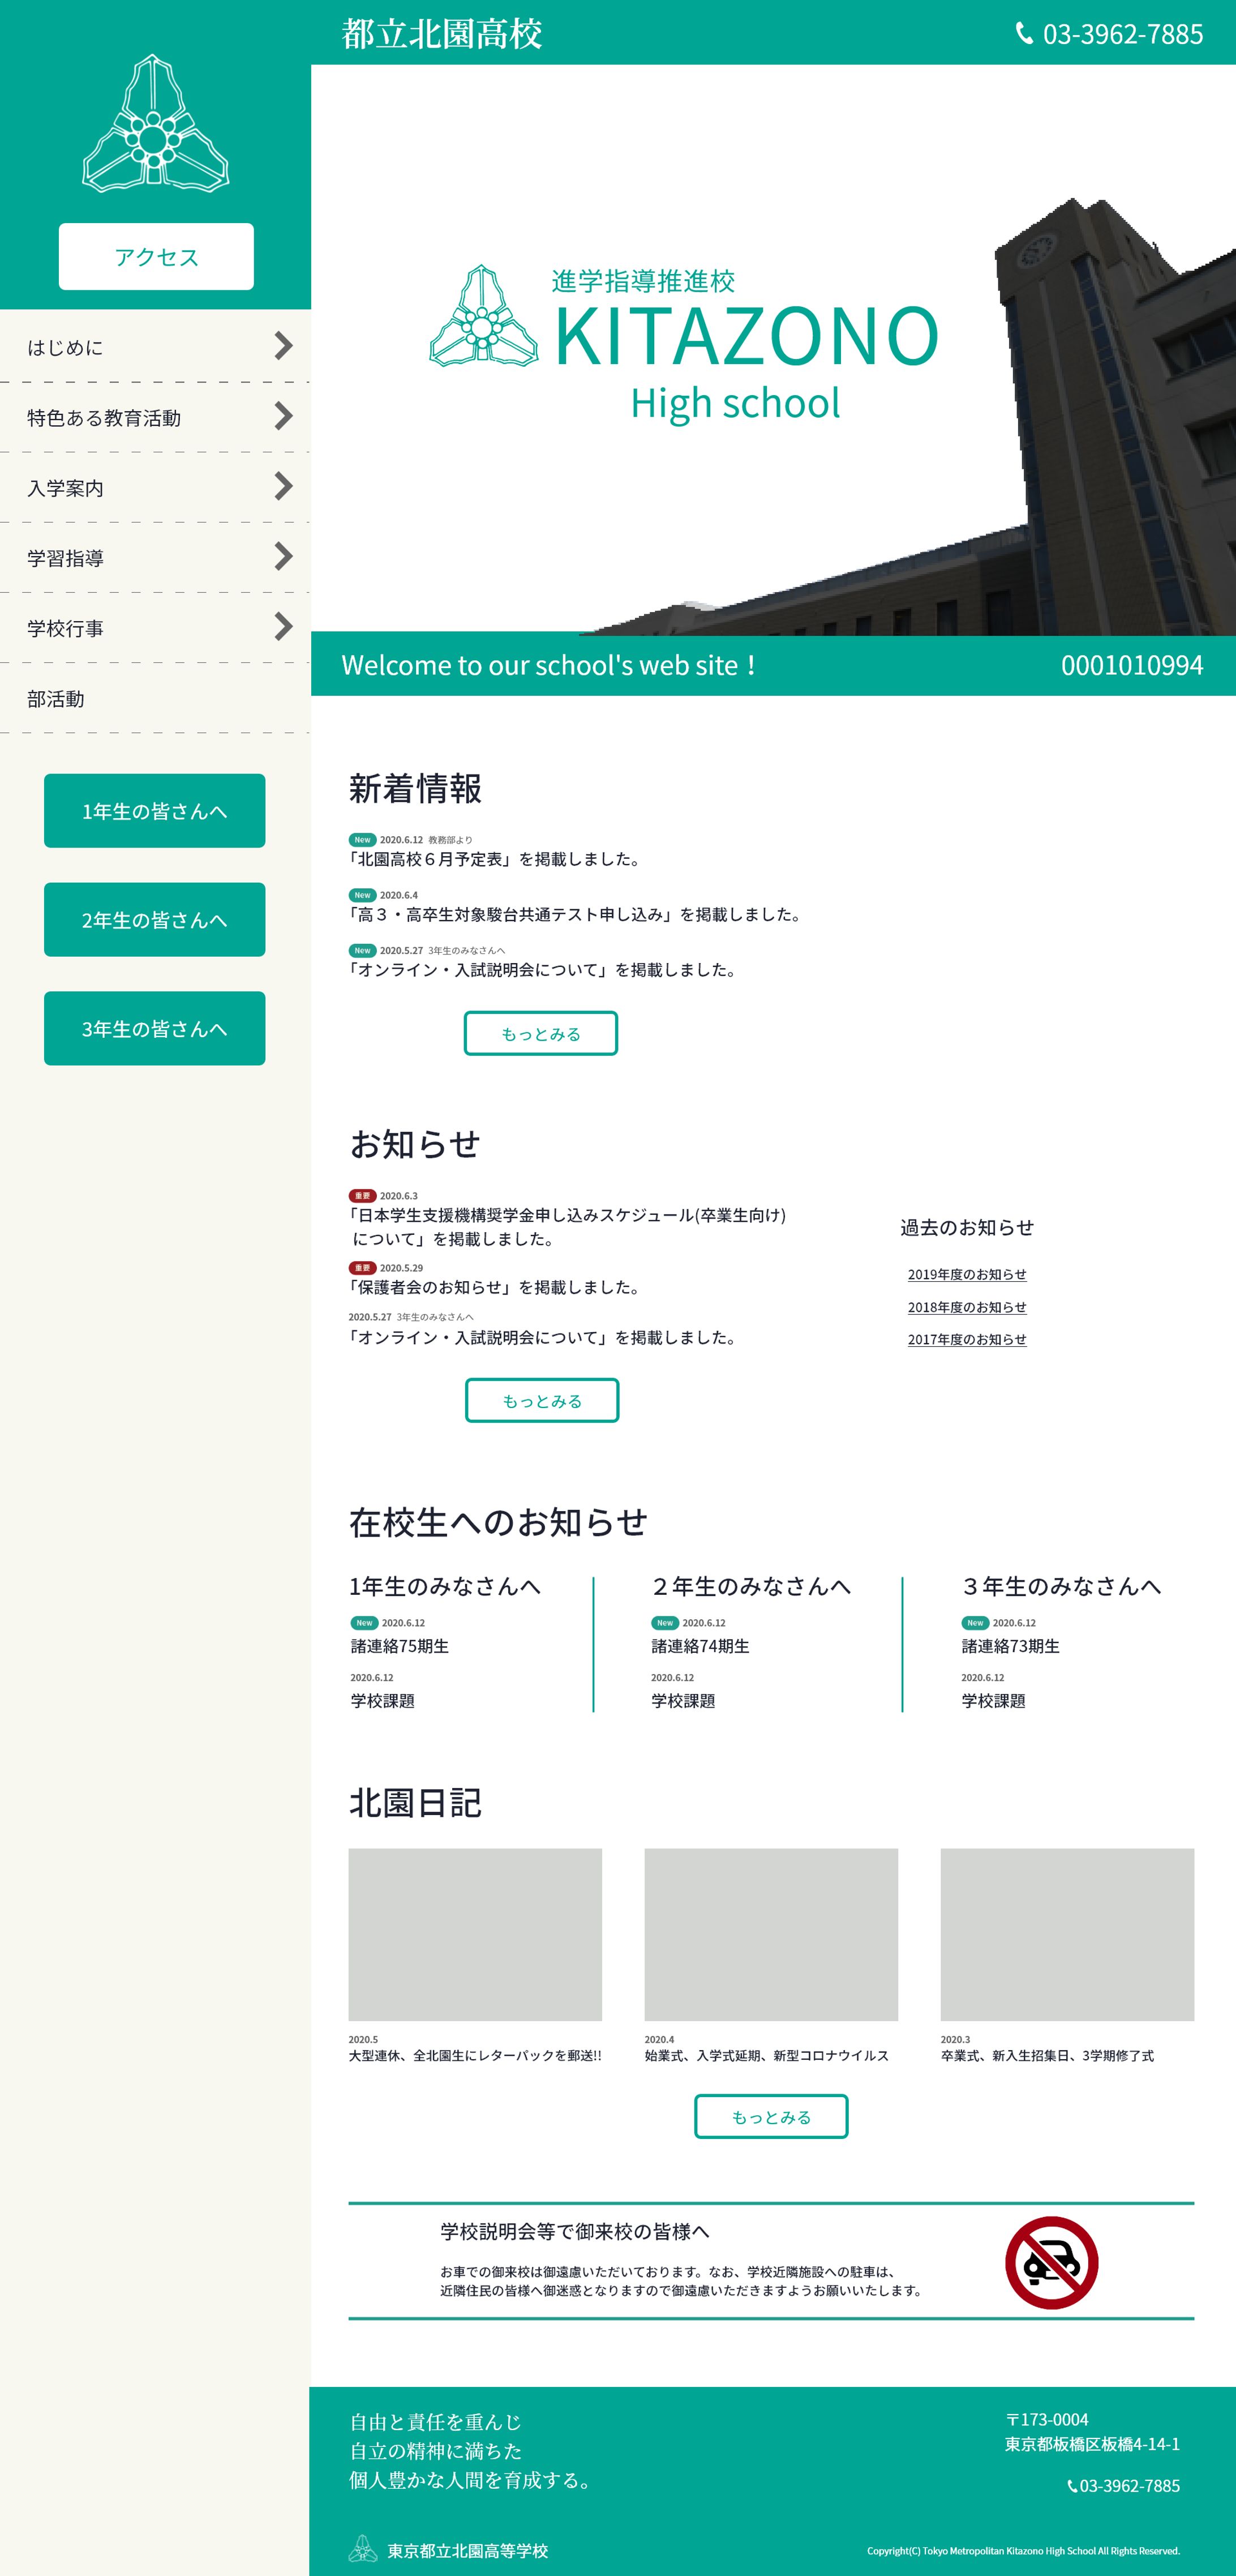
Task: Open the 2020.5 diary thumbnail
Action: 475,1934
